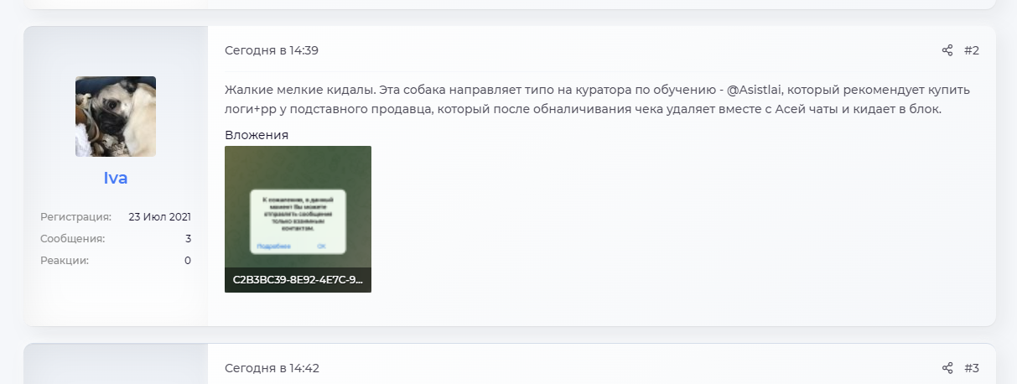Click the registration date 23 Июл 2021
Screen dimensions: 1017x384
(x=160, y=217)
